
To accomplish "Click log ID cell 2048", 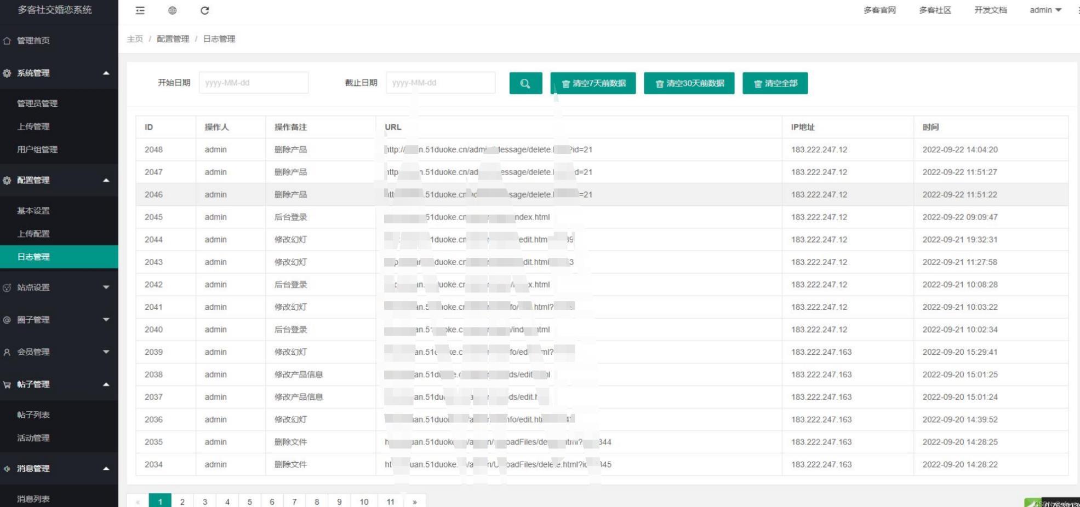I will [153, 149].
